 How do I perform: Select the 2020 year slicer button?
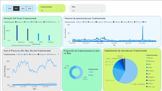tap(10, 8)
